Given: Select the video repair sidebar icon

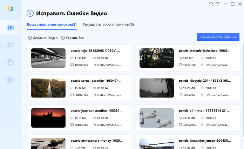Looking at the screenshot, I should (11, 28).
